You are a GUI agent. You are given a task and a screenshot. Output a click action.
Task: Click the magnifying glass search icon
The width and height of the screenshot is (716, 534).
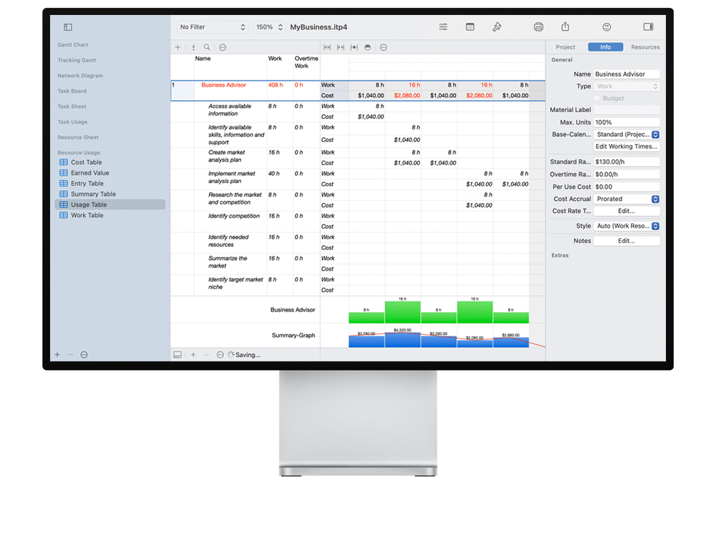(207, 47)
